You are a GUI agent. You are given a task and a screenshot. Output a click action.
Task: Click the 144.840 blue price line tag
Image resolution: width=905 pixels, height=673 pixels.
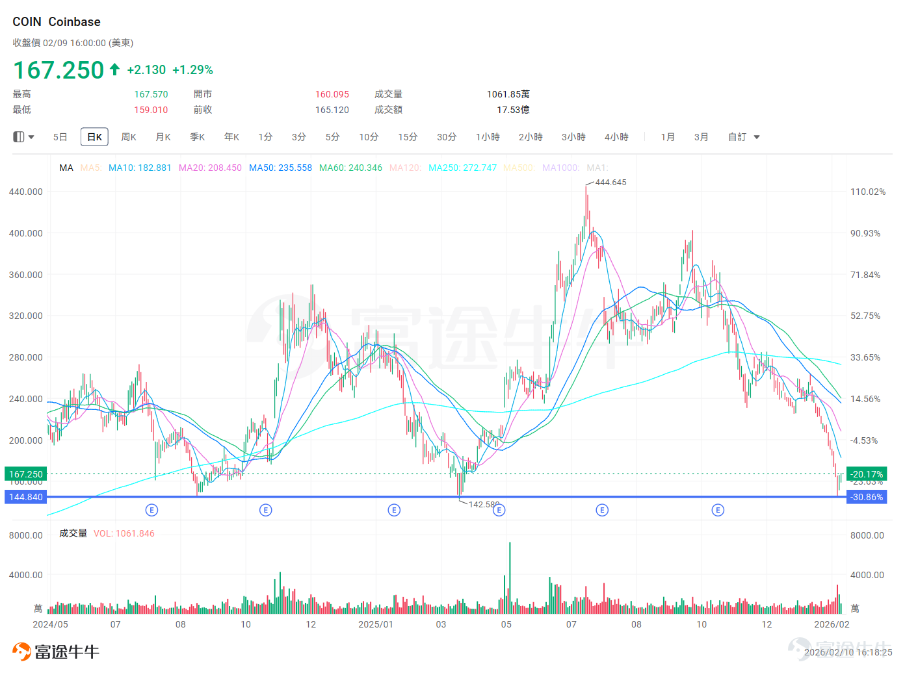[25, 497]
